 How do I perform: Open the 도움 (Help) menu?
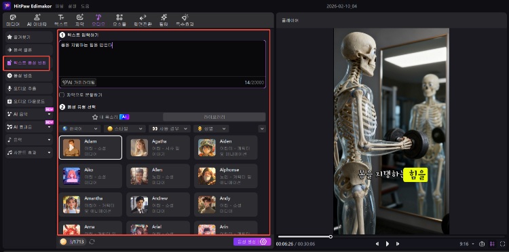pyautogui.click(x=85, y=6)
